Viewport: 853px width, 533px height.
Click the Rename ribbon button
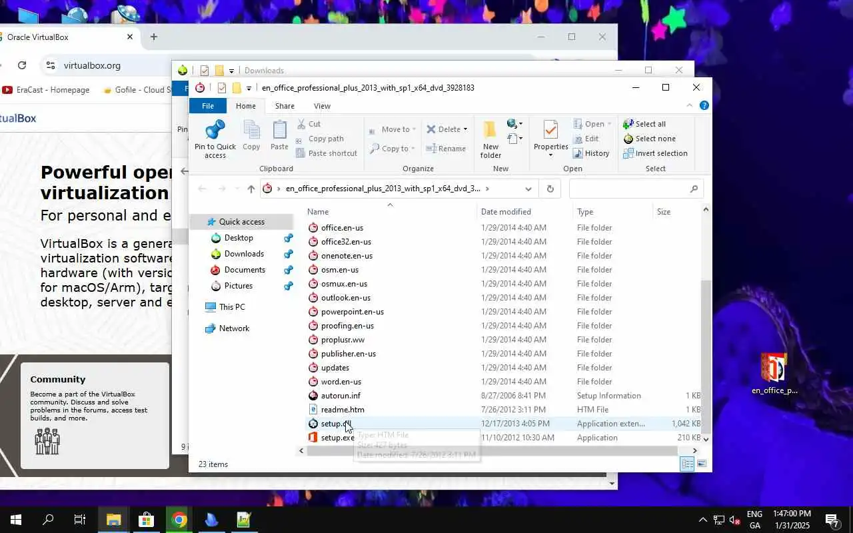point(446,149)
